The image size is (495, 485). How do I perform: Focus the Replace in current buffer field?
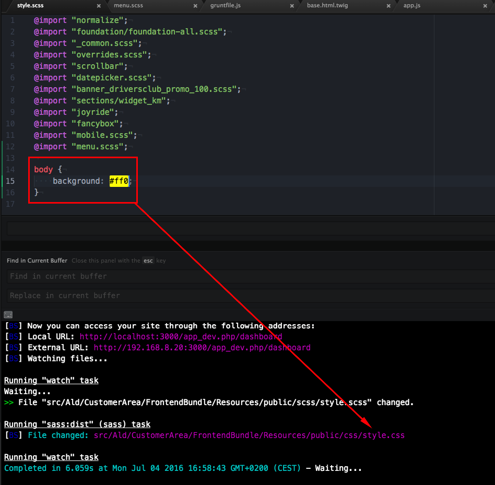pyautogui.click(x=251, y=295)
